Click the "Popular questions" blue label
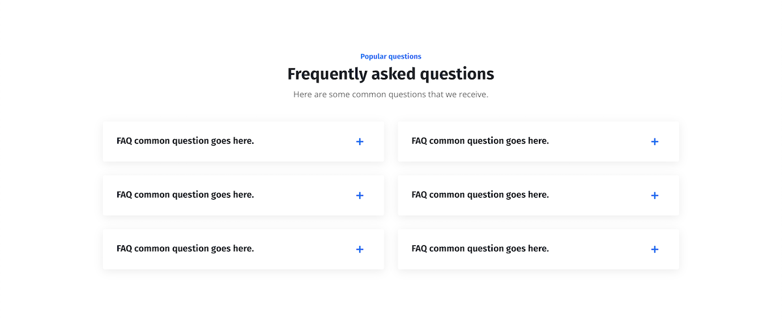Image resolution: width=782 pixels, height=320 pixels. point(391,57)
